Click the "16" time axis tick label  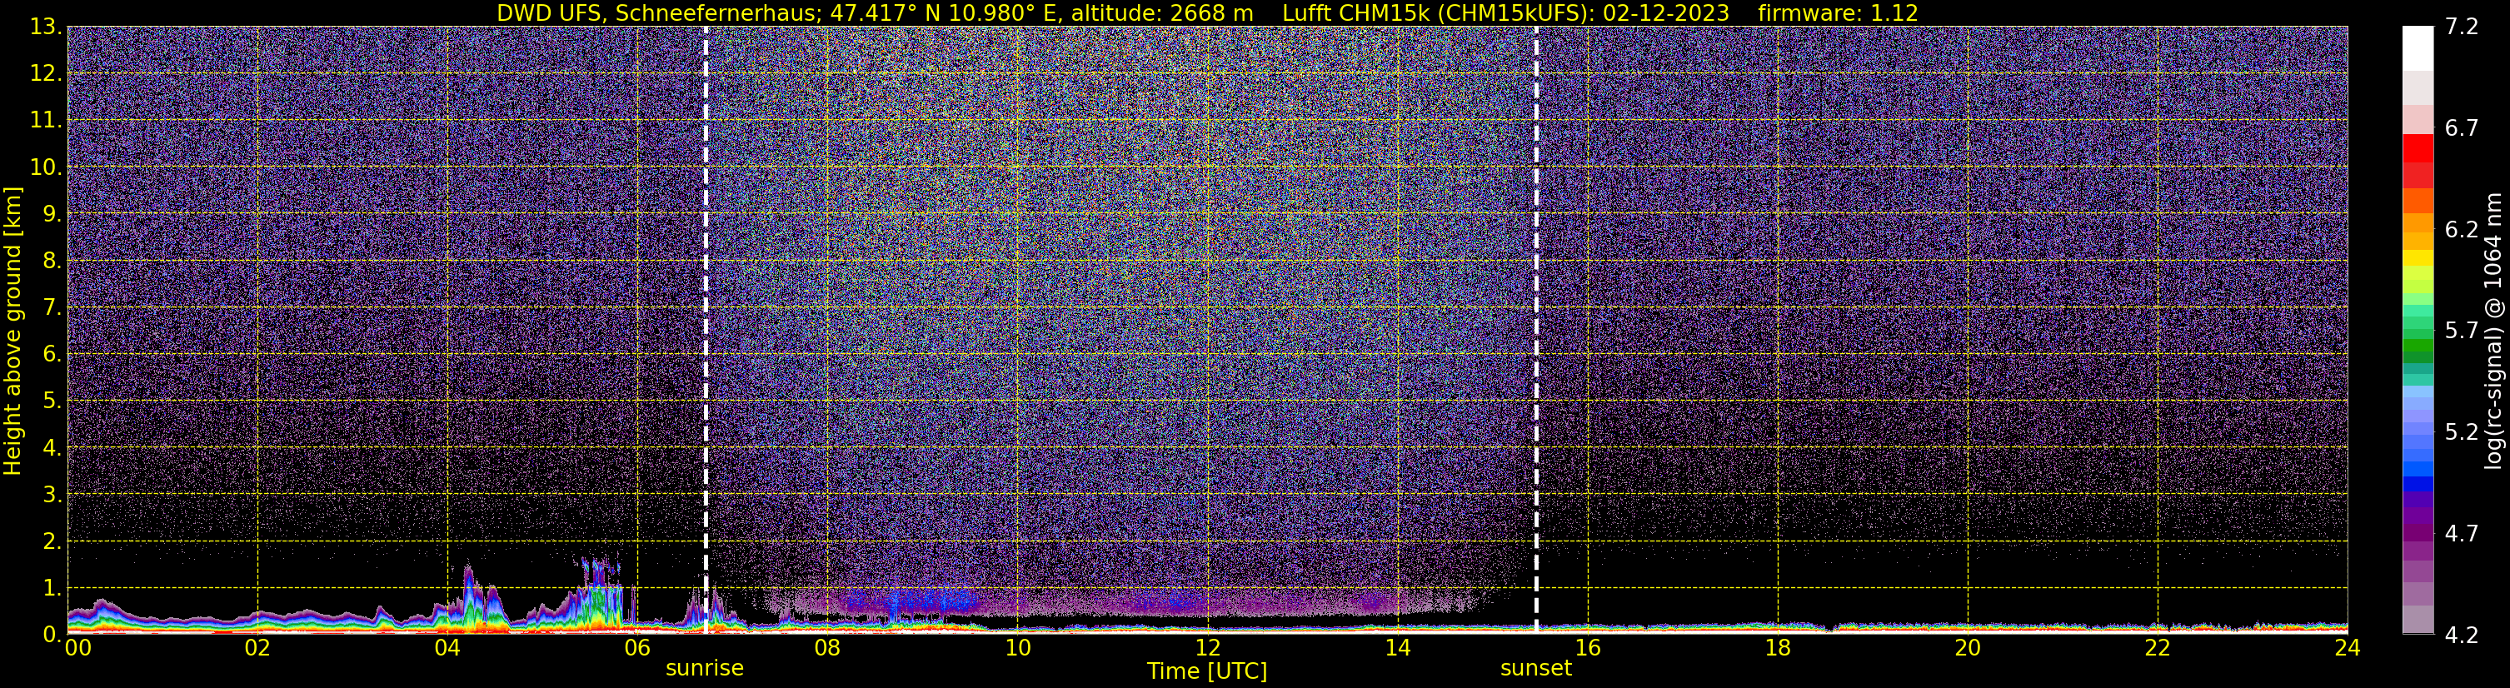(1587, 648)
